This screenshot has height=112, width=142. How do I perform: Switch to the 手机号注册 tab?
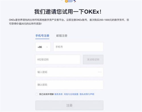(42, 36)
